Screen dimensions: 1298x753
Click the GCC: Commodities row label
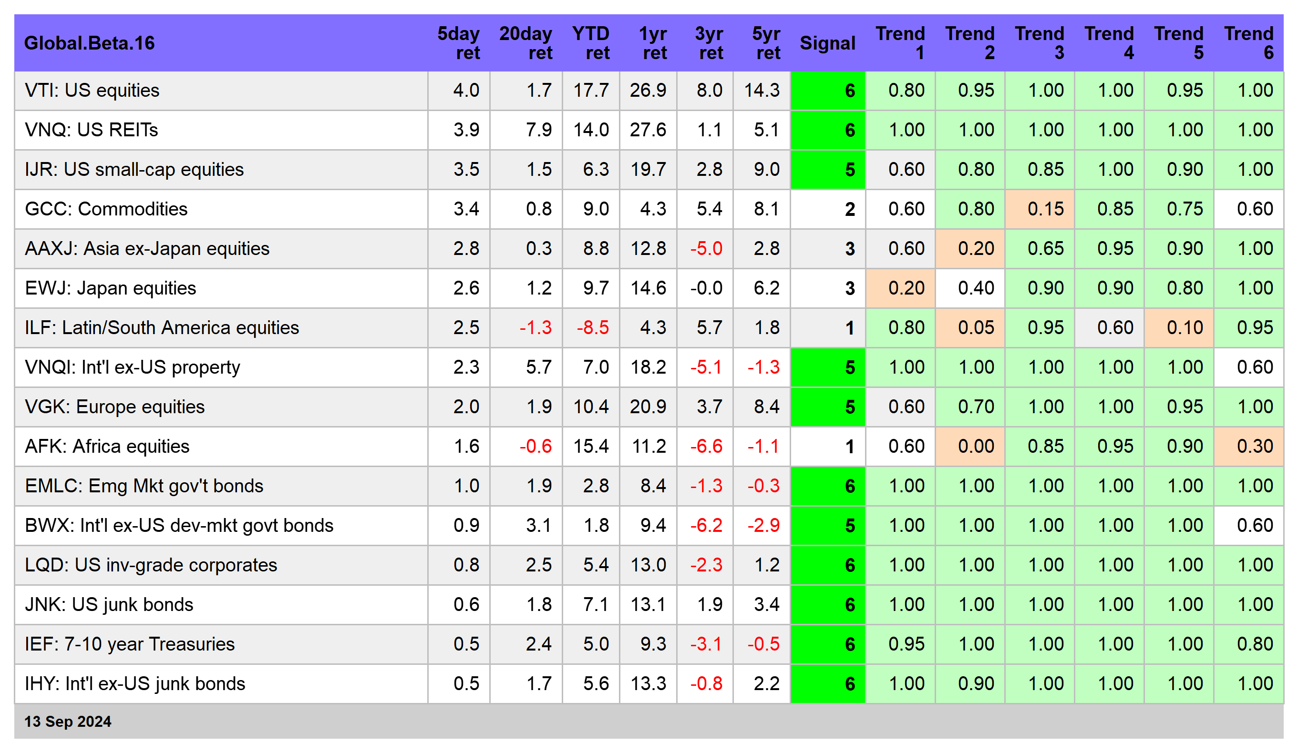point(106,209)
